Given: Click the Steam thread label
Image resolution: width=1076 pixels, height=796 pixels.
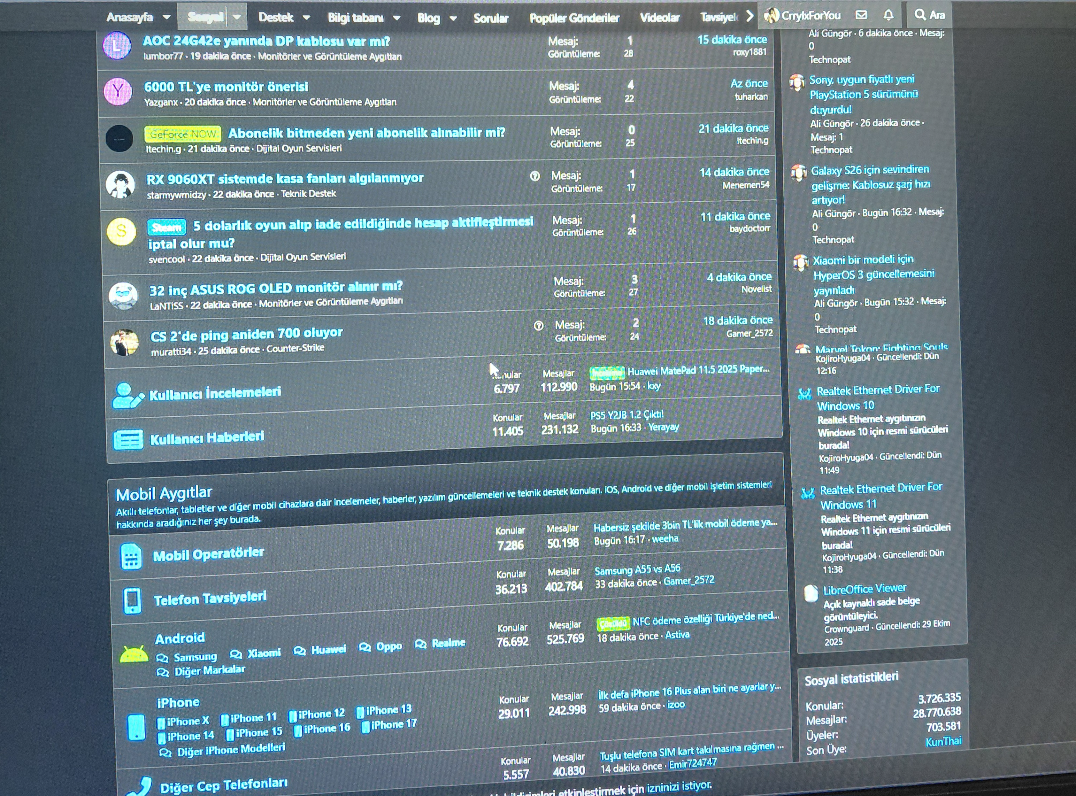Looking at the screenshot, I should 166,227.
